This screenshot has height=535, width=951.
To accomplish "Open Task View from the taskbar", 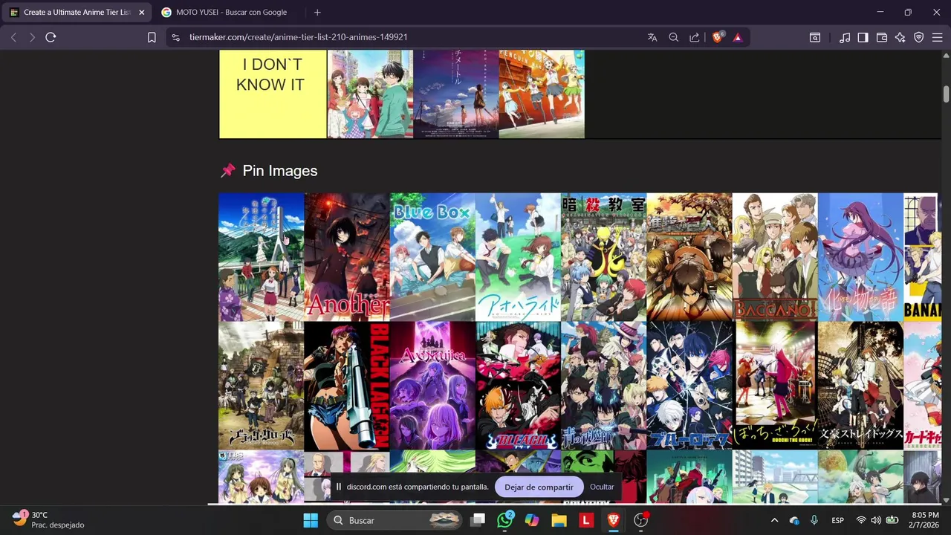I will tap(478, 520).
